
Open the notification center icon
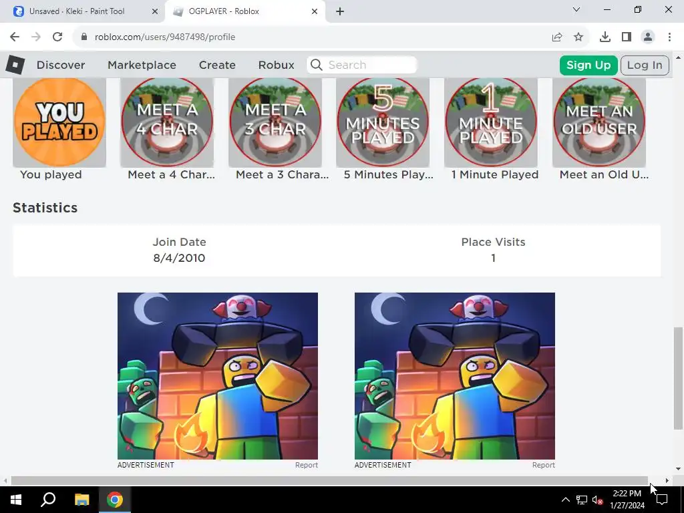[662, 500]
